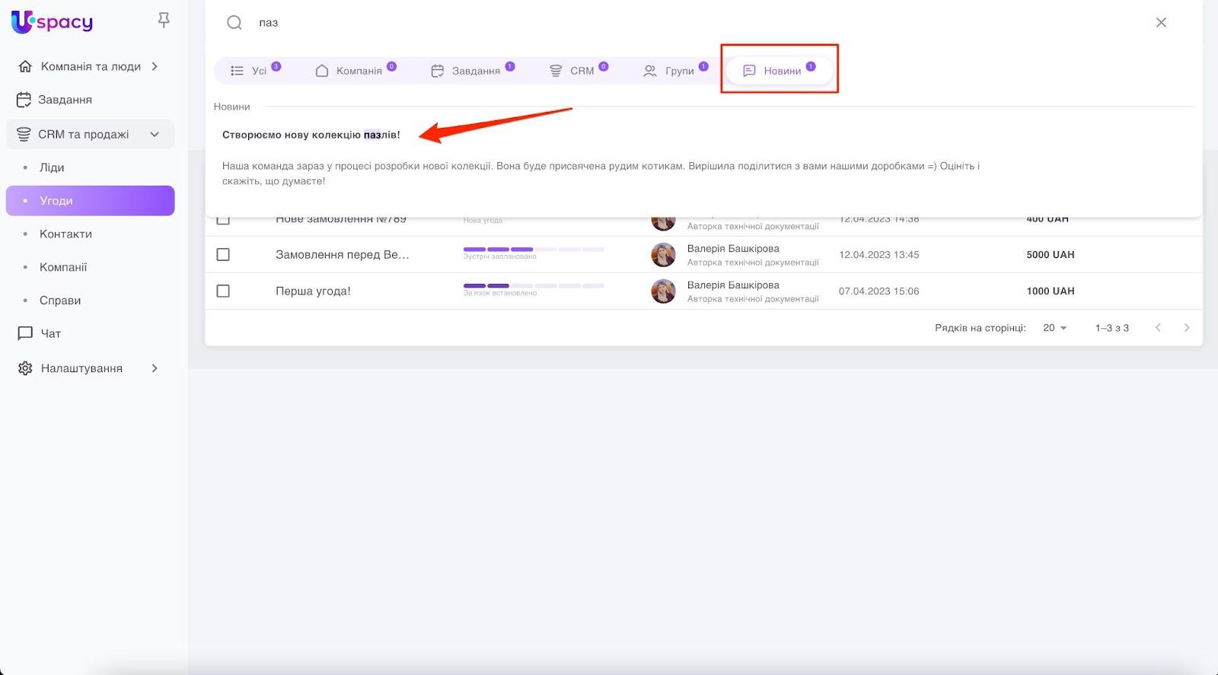This screenshot has width=1218, height=675.
Task: Close the search panel with X
Action: [1161, 23]
